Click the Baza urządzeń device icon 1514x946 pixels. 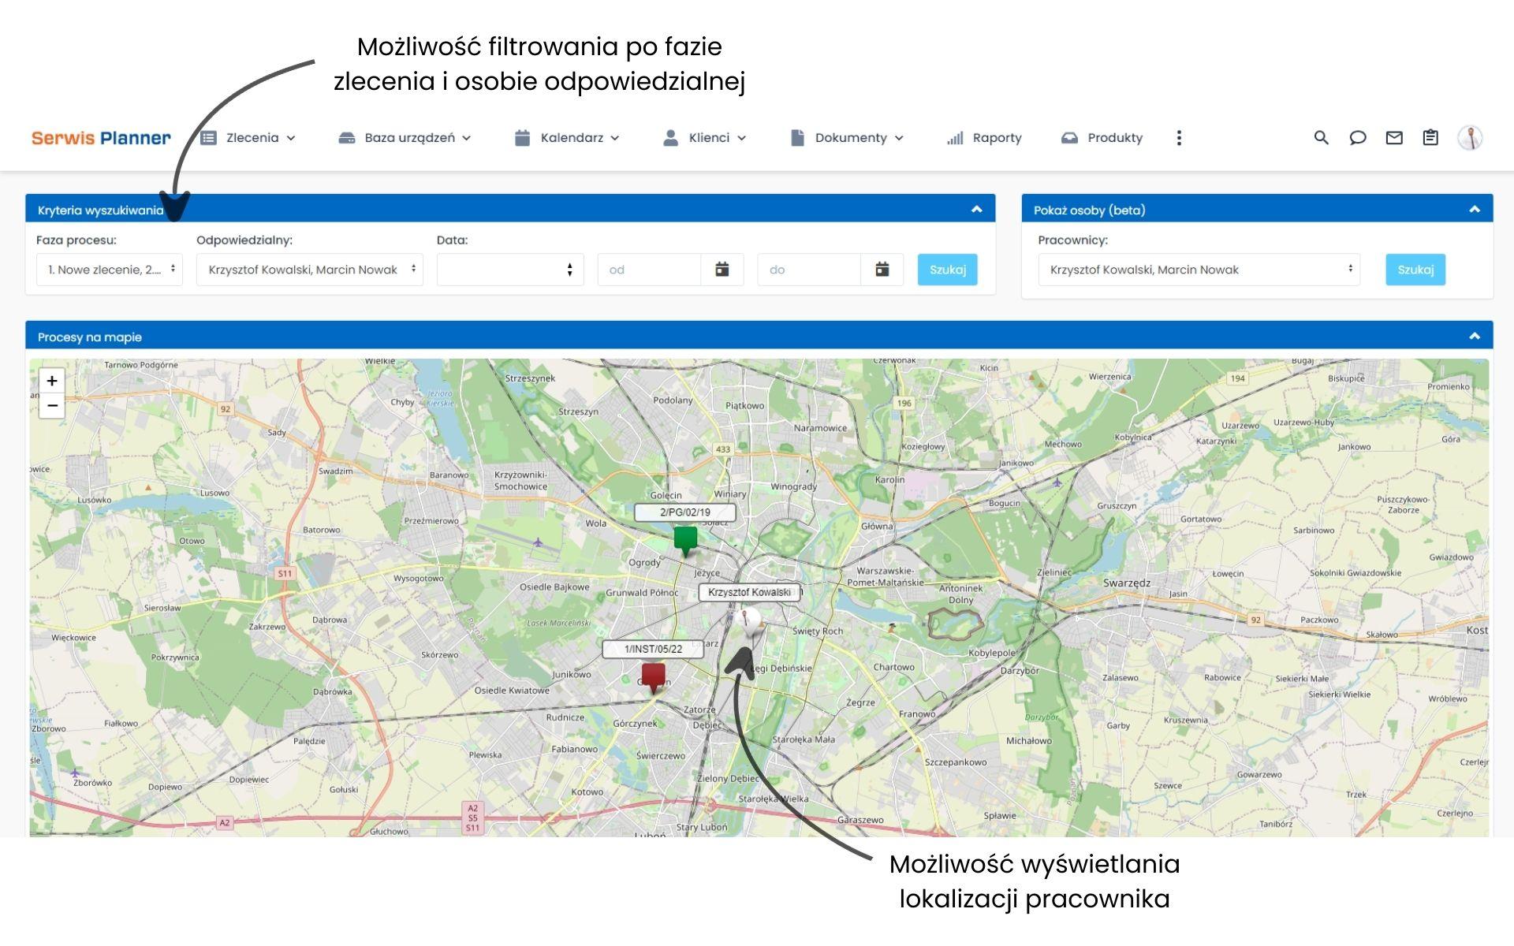(347, 138)
